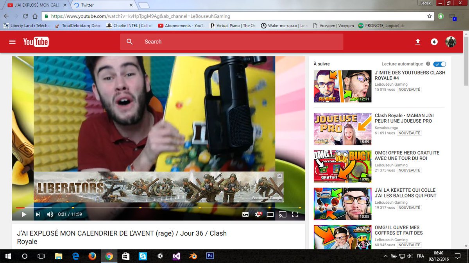The height and width of the screenshot is (263, 469).
Task: Switch to the Twitter tab
Action: click(x=103, y=5)
